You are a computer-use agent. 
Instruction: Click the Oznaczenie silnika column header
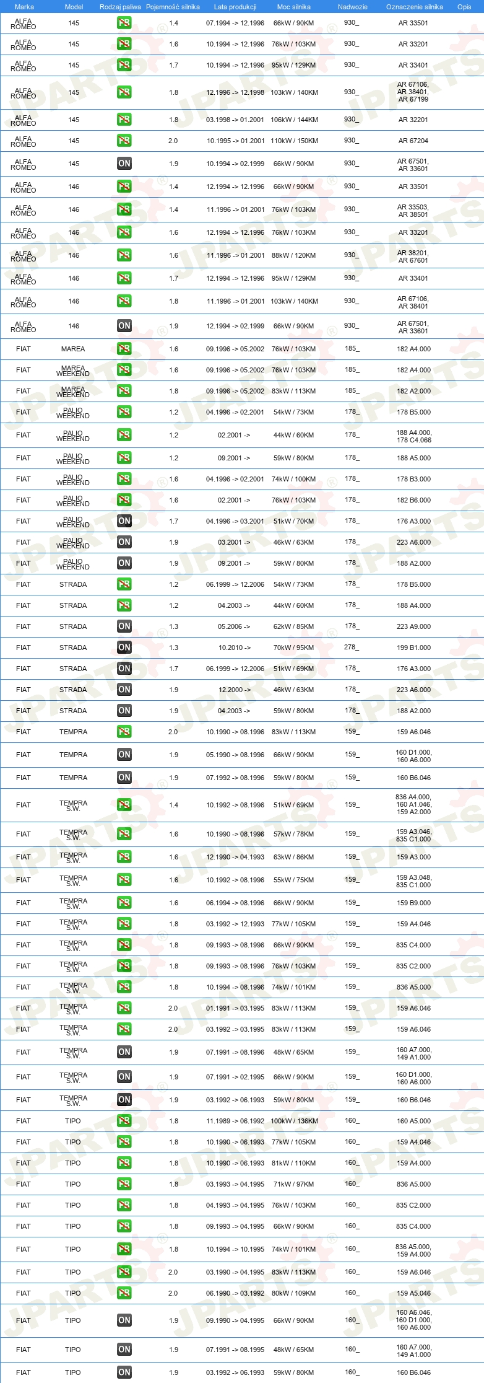pyautogui.click(x=415, y=7)
